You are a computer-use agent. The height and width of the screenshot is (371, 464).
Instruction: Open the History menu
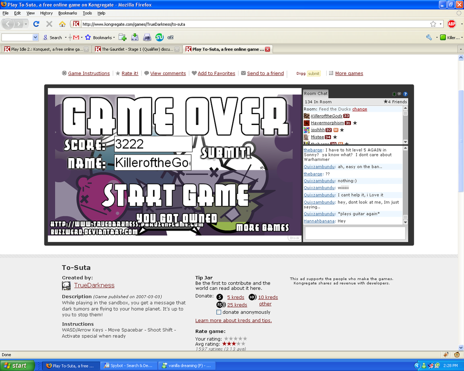[x=46, y=13]
